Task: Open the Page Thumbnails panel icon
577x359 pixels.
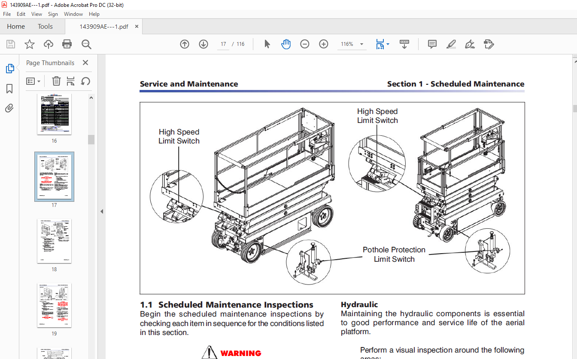Action: [9, 69]
